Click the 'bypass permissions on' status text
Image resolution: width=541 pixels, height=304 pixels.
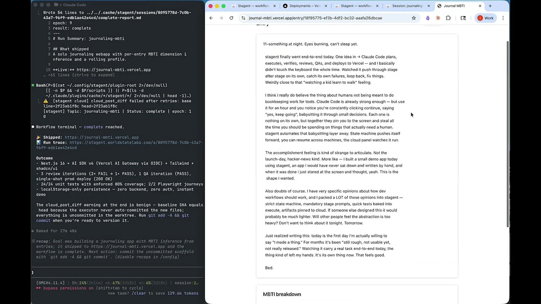point(68,288)
